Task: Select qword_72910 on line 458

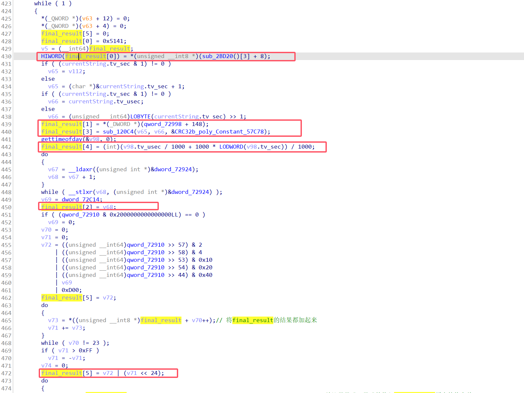Action: 146,268
